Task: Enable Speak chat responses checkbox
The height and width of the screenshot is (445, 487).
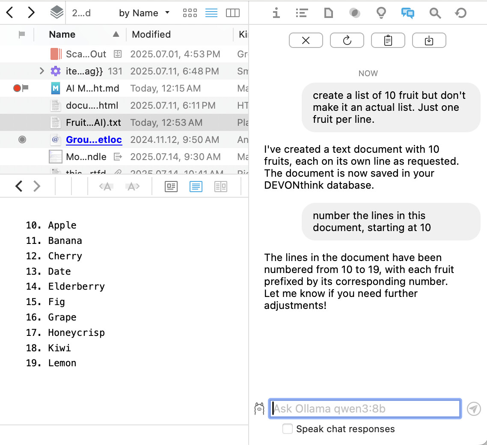Action: (288, 429)
